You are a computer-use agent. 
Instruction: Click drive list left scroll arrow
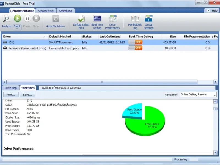click(4, 82)
